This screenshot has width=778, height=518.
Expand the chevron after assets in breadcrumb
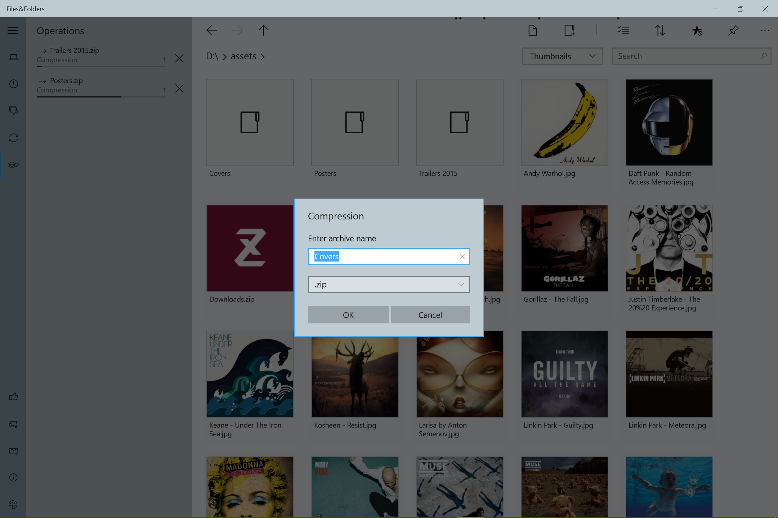[x=263, y=57]
